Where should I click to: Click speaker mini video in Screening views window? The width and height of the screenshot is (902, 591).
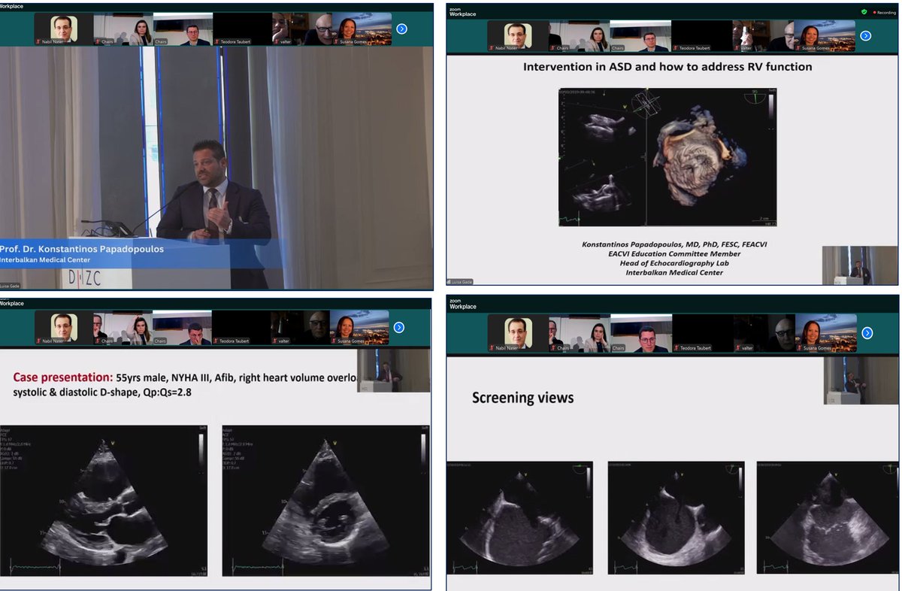tap(861, 380)
